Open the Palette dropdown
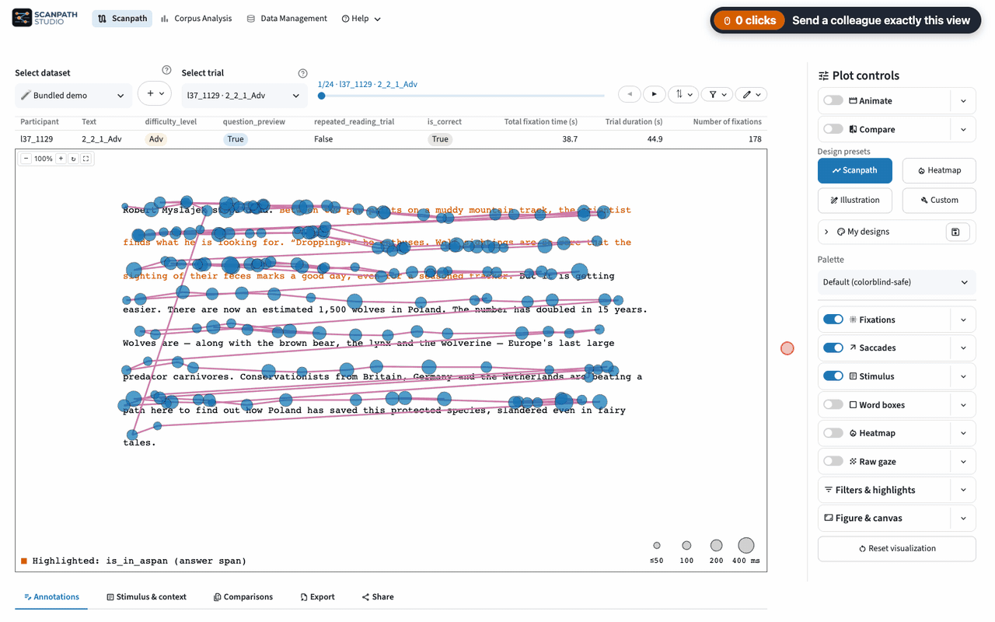The height and width of the screenshot is (622, 995). coord(896,282)
